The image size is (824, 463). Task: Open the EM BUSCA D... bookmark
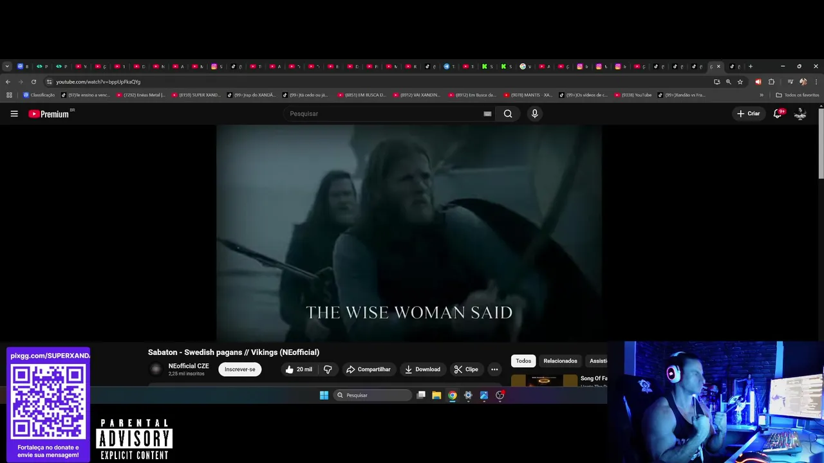pos(362,95)
